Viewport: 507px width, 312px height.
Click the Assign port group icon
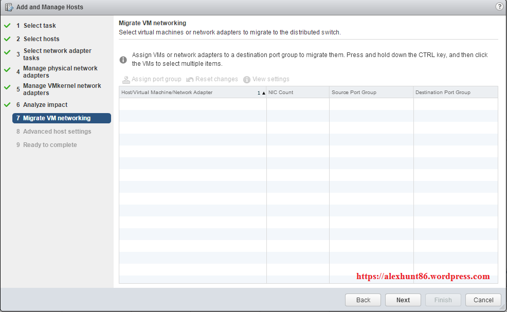click(126, 80)
